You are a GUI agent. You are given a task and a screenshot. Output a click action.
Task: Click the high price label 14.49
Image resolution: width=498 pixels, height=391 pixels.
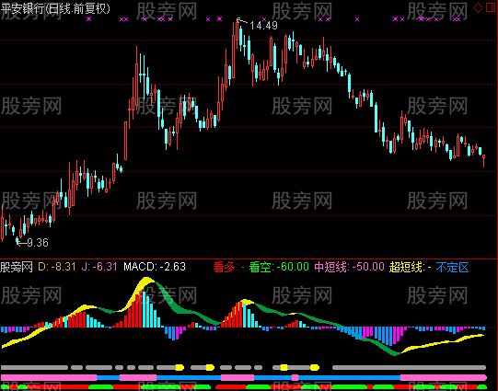coord(263,26)
